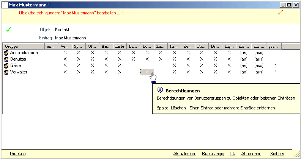The width and height of the screenshot is (301, 159).
Task: Select the Administratoren group icon
Action: tap(6, 53)
